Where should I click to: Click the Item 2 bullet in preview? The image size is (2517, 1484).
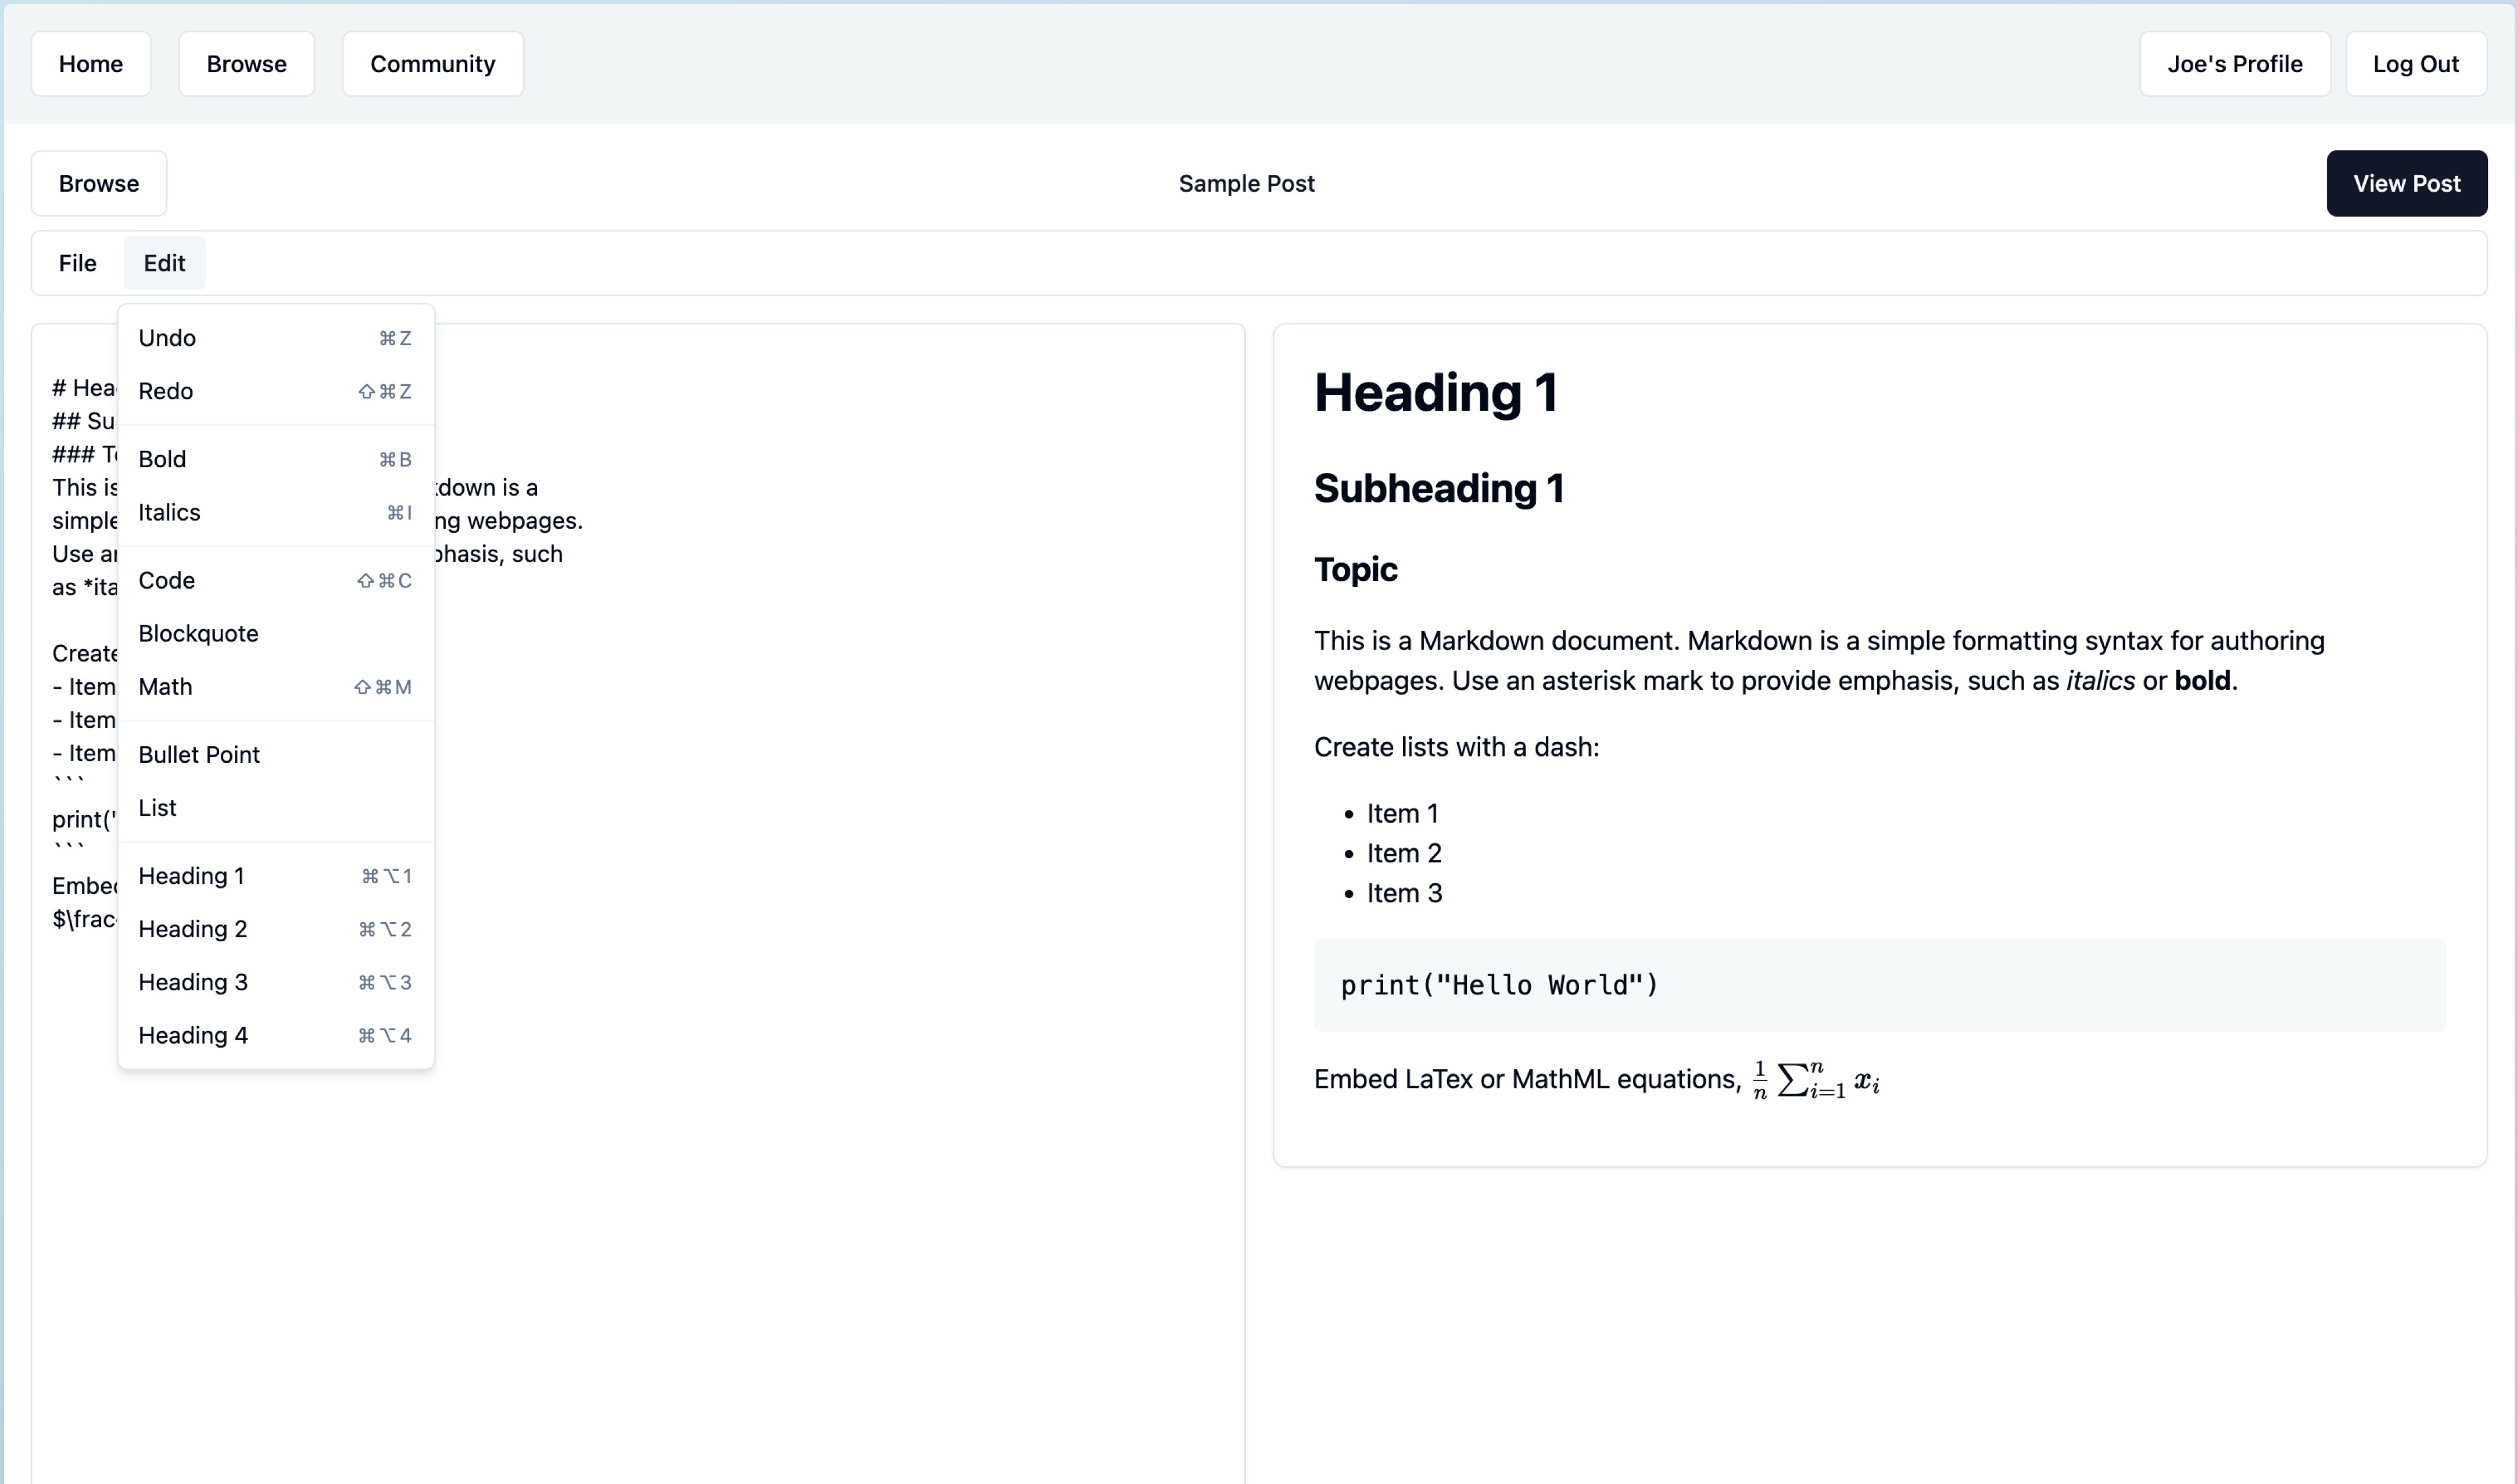coord(1404,853)
